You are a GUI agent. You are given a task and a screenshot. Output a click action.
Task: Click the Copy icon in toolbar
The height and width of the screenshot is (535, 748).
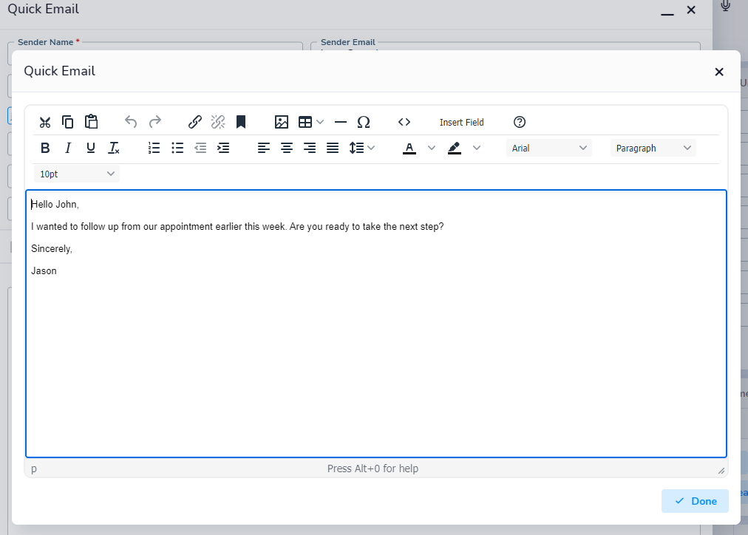(68, 123)
